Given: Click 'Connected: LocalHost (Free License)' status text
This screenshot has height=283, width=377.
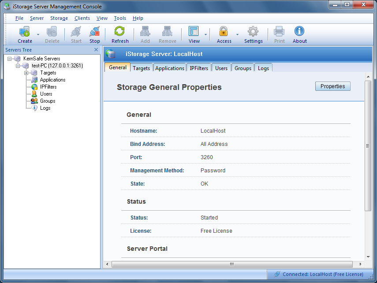Looking at the screenshot, I should pos(323,274).
